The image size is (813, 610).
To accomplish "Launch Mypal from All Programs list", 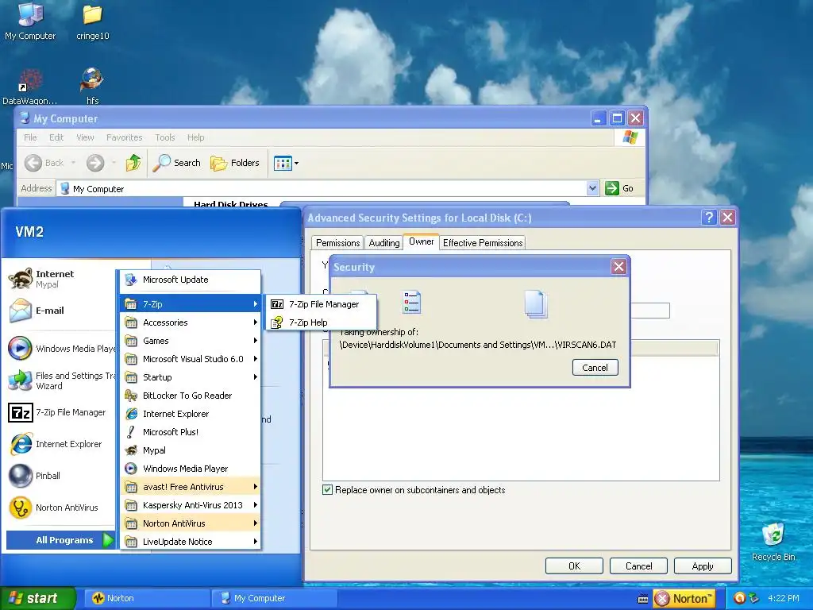I will [x=191, y=450].
